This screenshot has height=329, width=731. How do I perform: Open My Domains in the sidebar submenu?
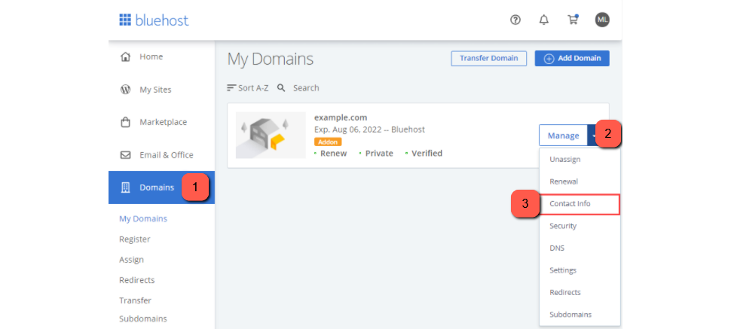click(143, 218)
